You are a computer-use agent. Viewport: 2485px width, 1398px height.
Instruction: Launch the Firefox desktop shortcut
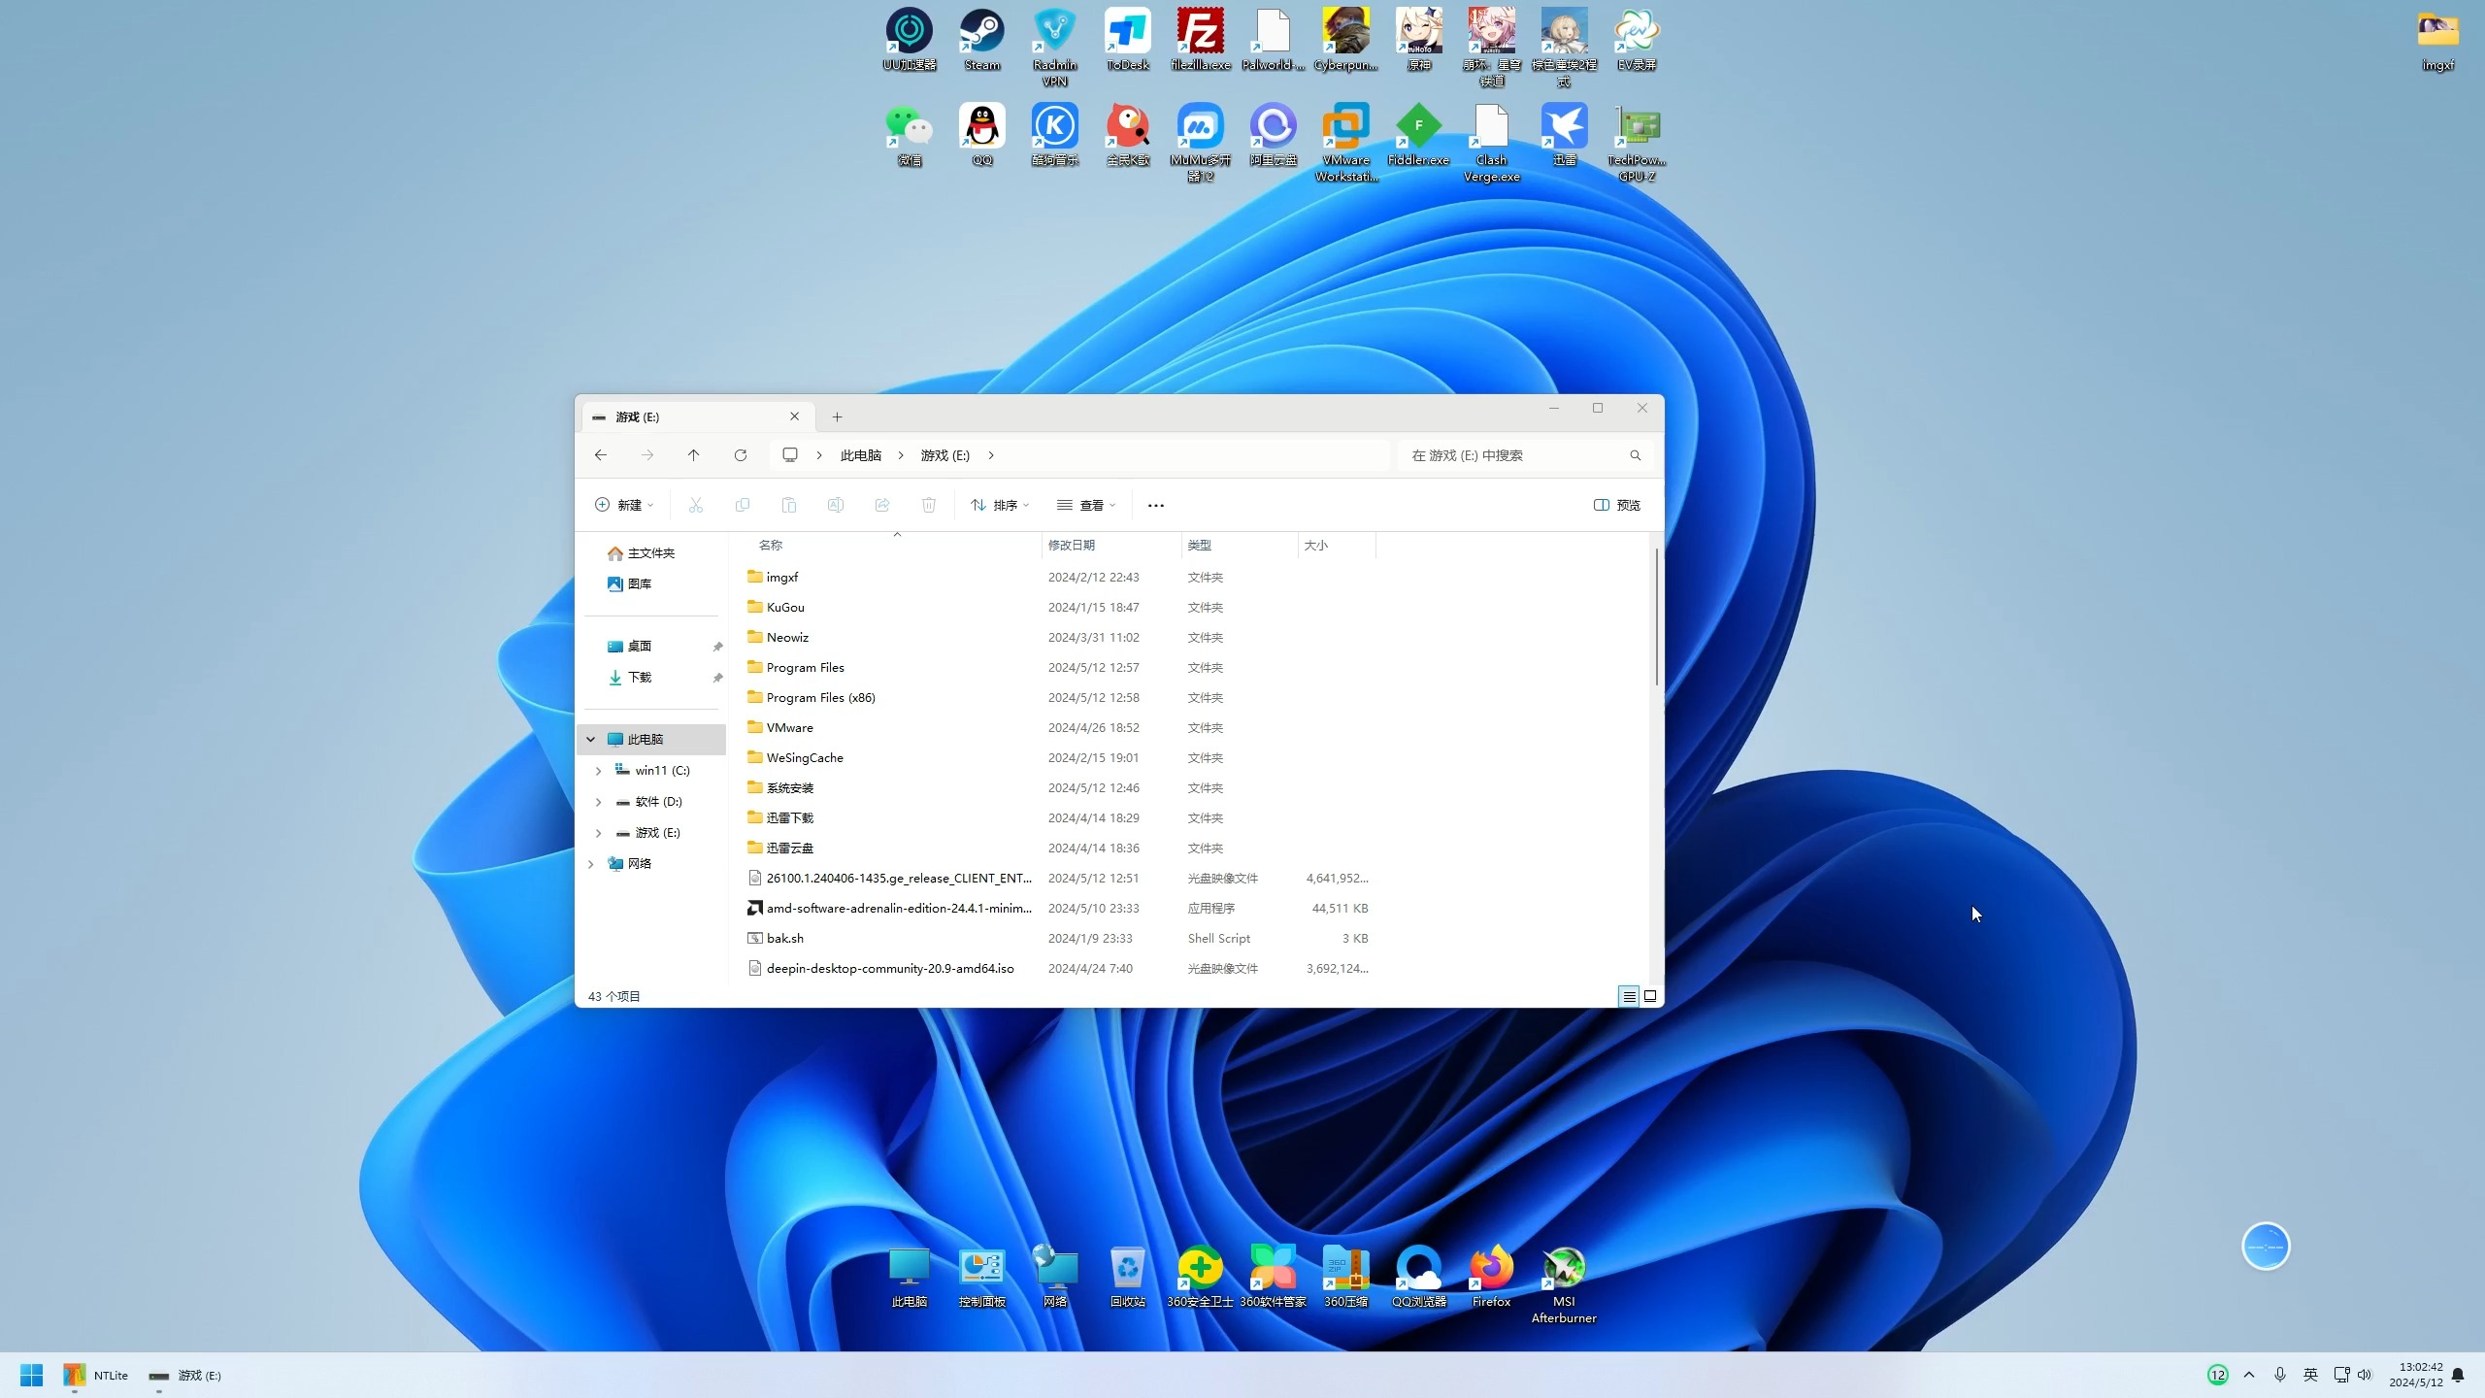pyautogui.click(x=1491, y=1277)
